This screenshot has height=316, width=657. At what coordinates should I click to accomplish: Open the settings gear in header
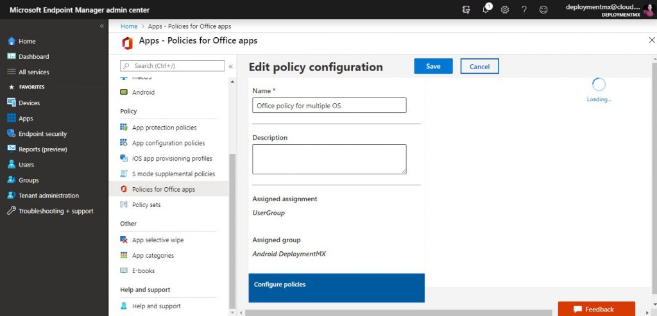[505, 10]
